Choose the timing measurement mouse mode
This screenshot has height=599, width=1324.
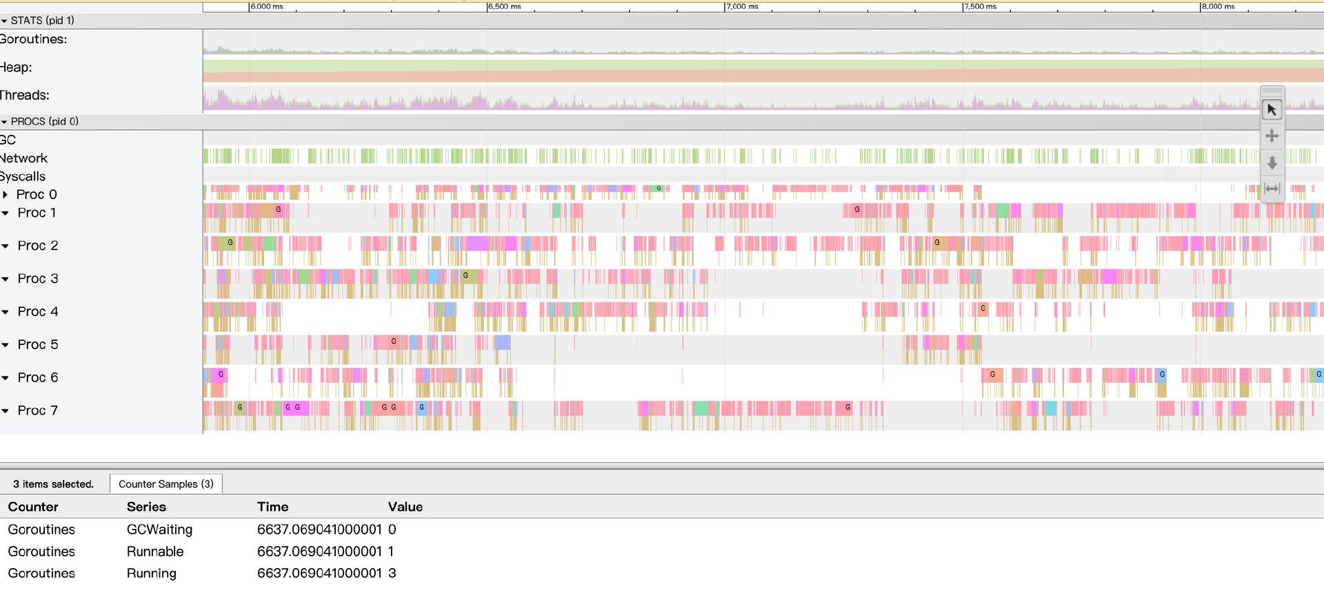point(1272,189)
